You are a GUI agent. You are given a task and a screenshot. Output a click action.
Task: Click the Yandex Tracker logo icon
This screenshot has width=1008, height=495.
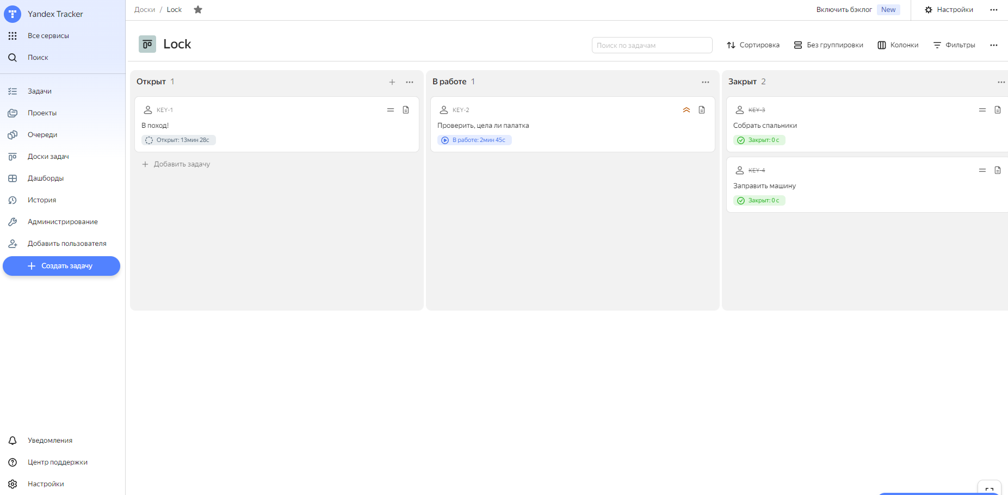[x=13, y=14]
